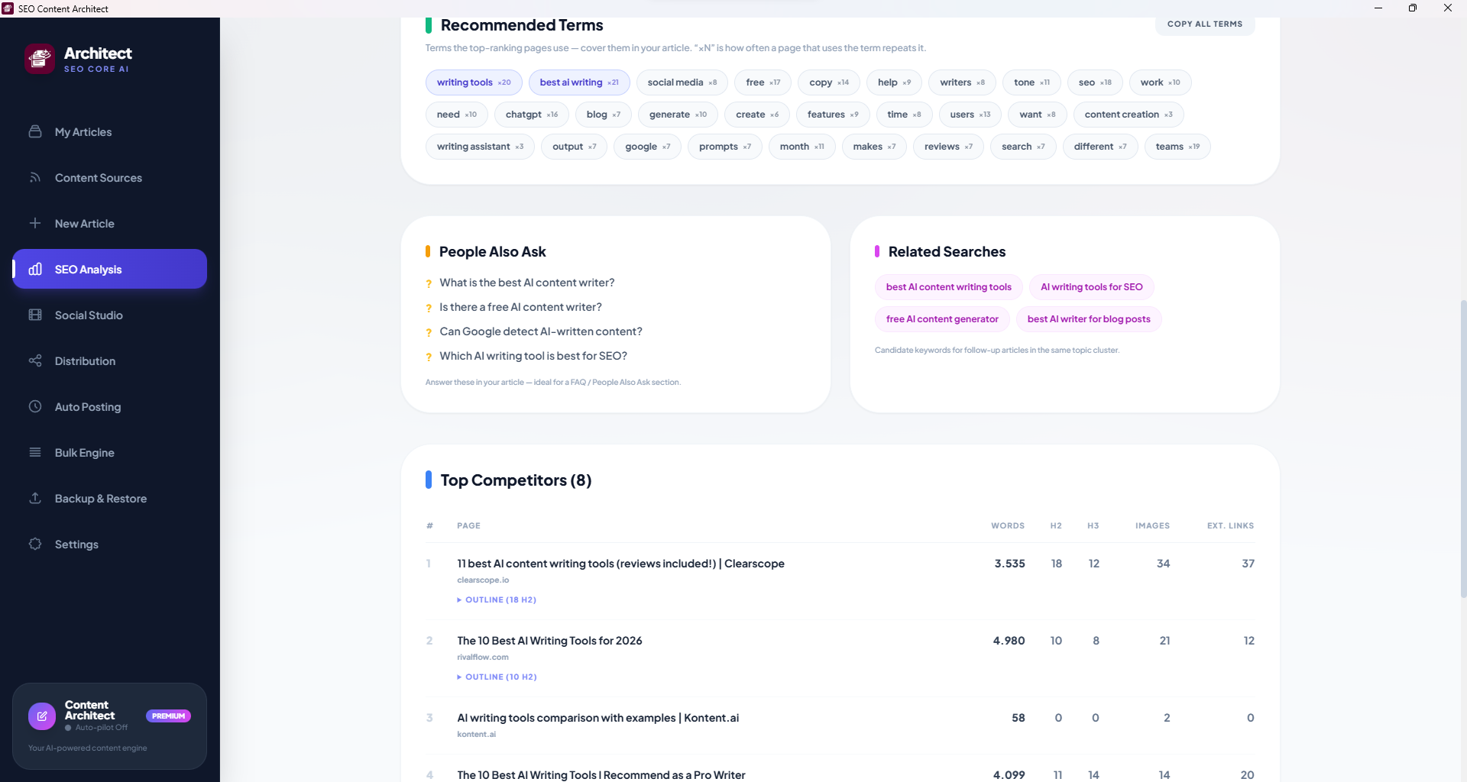Click the 'seo' term chip
Viewport: 1467px width, 782px height.
coord(1095,82)
